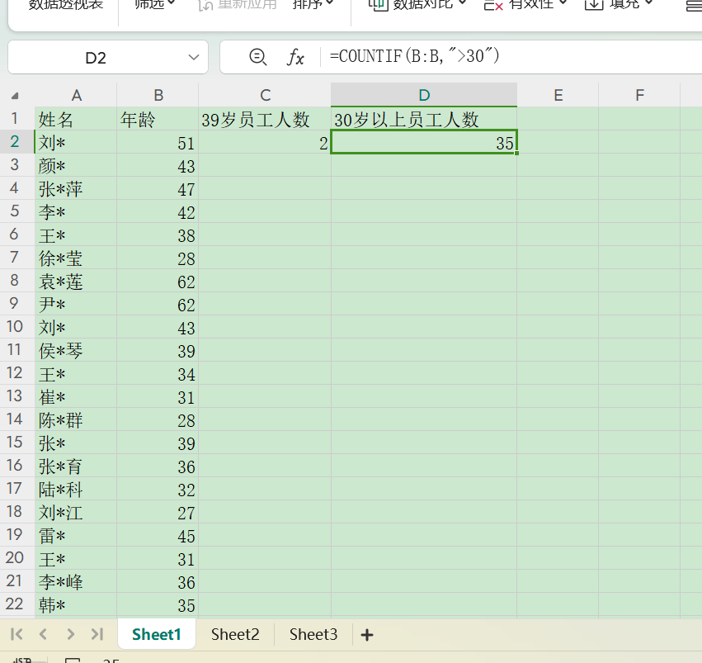Viewport: 702px width, 663px height.
Task: Click age 45 in column B
Action: 186,536
